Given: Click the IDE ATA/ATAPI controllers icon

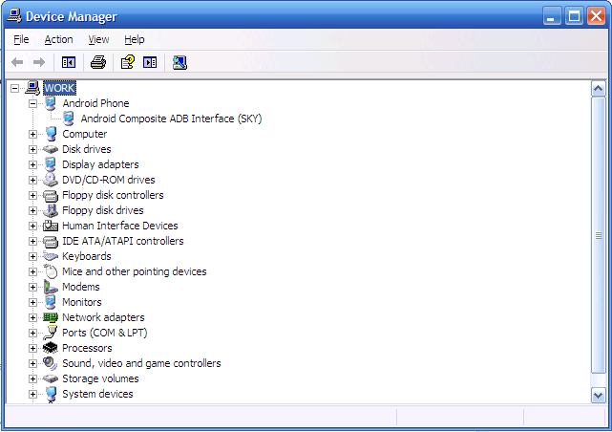Looking at the screenshot, I should pyautogui.click(x=51, y=241).
